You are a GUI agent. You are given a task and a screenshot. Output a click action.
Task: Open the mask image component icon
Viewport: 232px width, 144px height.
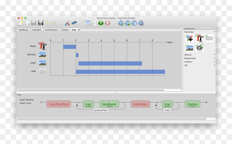point(42,63)
